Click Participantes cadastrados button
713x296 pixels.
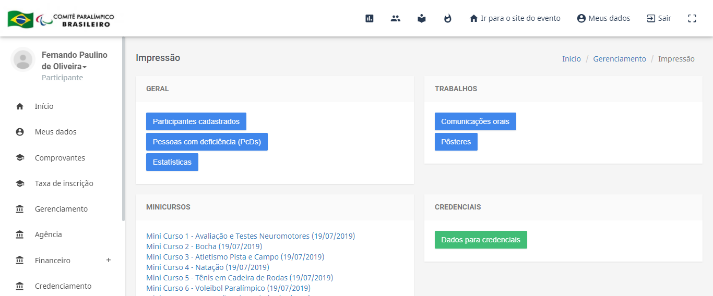coord(196,121)
